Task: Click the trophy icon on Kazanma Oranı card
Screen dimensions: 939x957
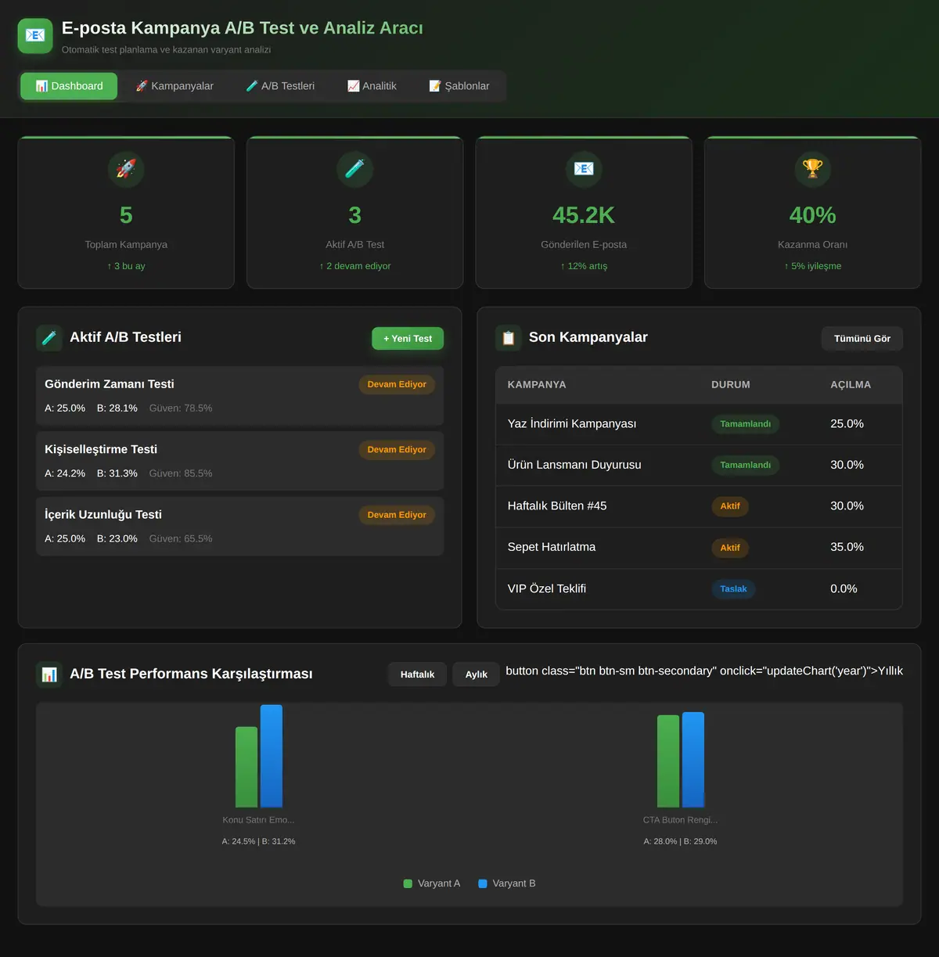Action: click(x=813, y=169)
